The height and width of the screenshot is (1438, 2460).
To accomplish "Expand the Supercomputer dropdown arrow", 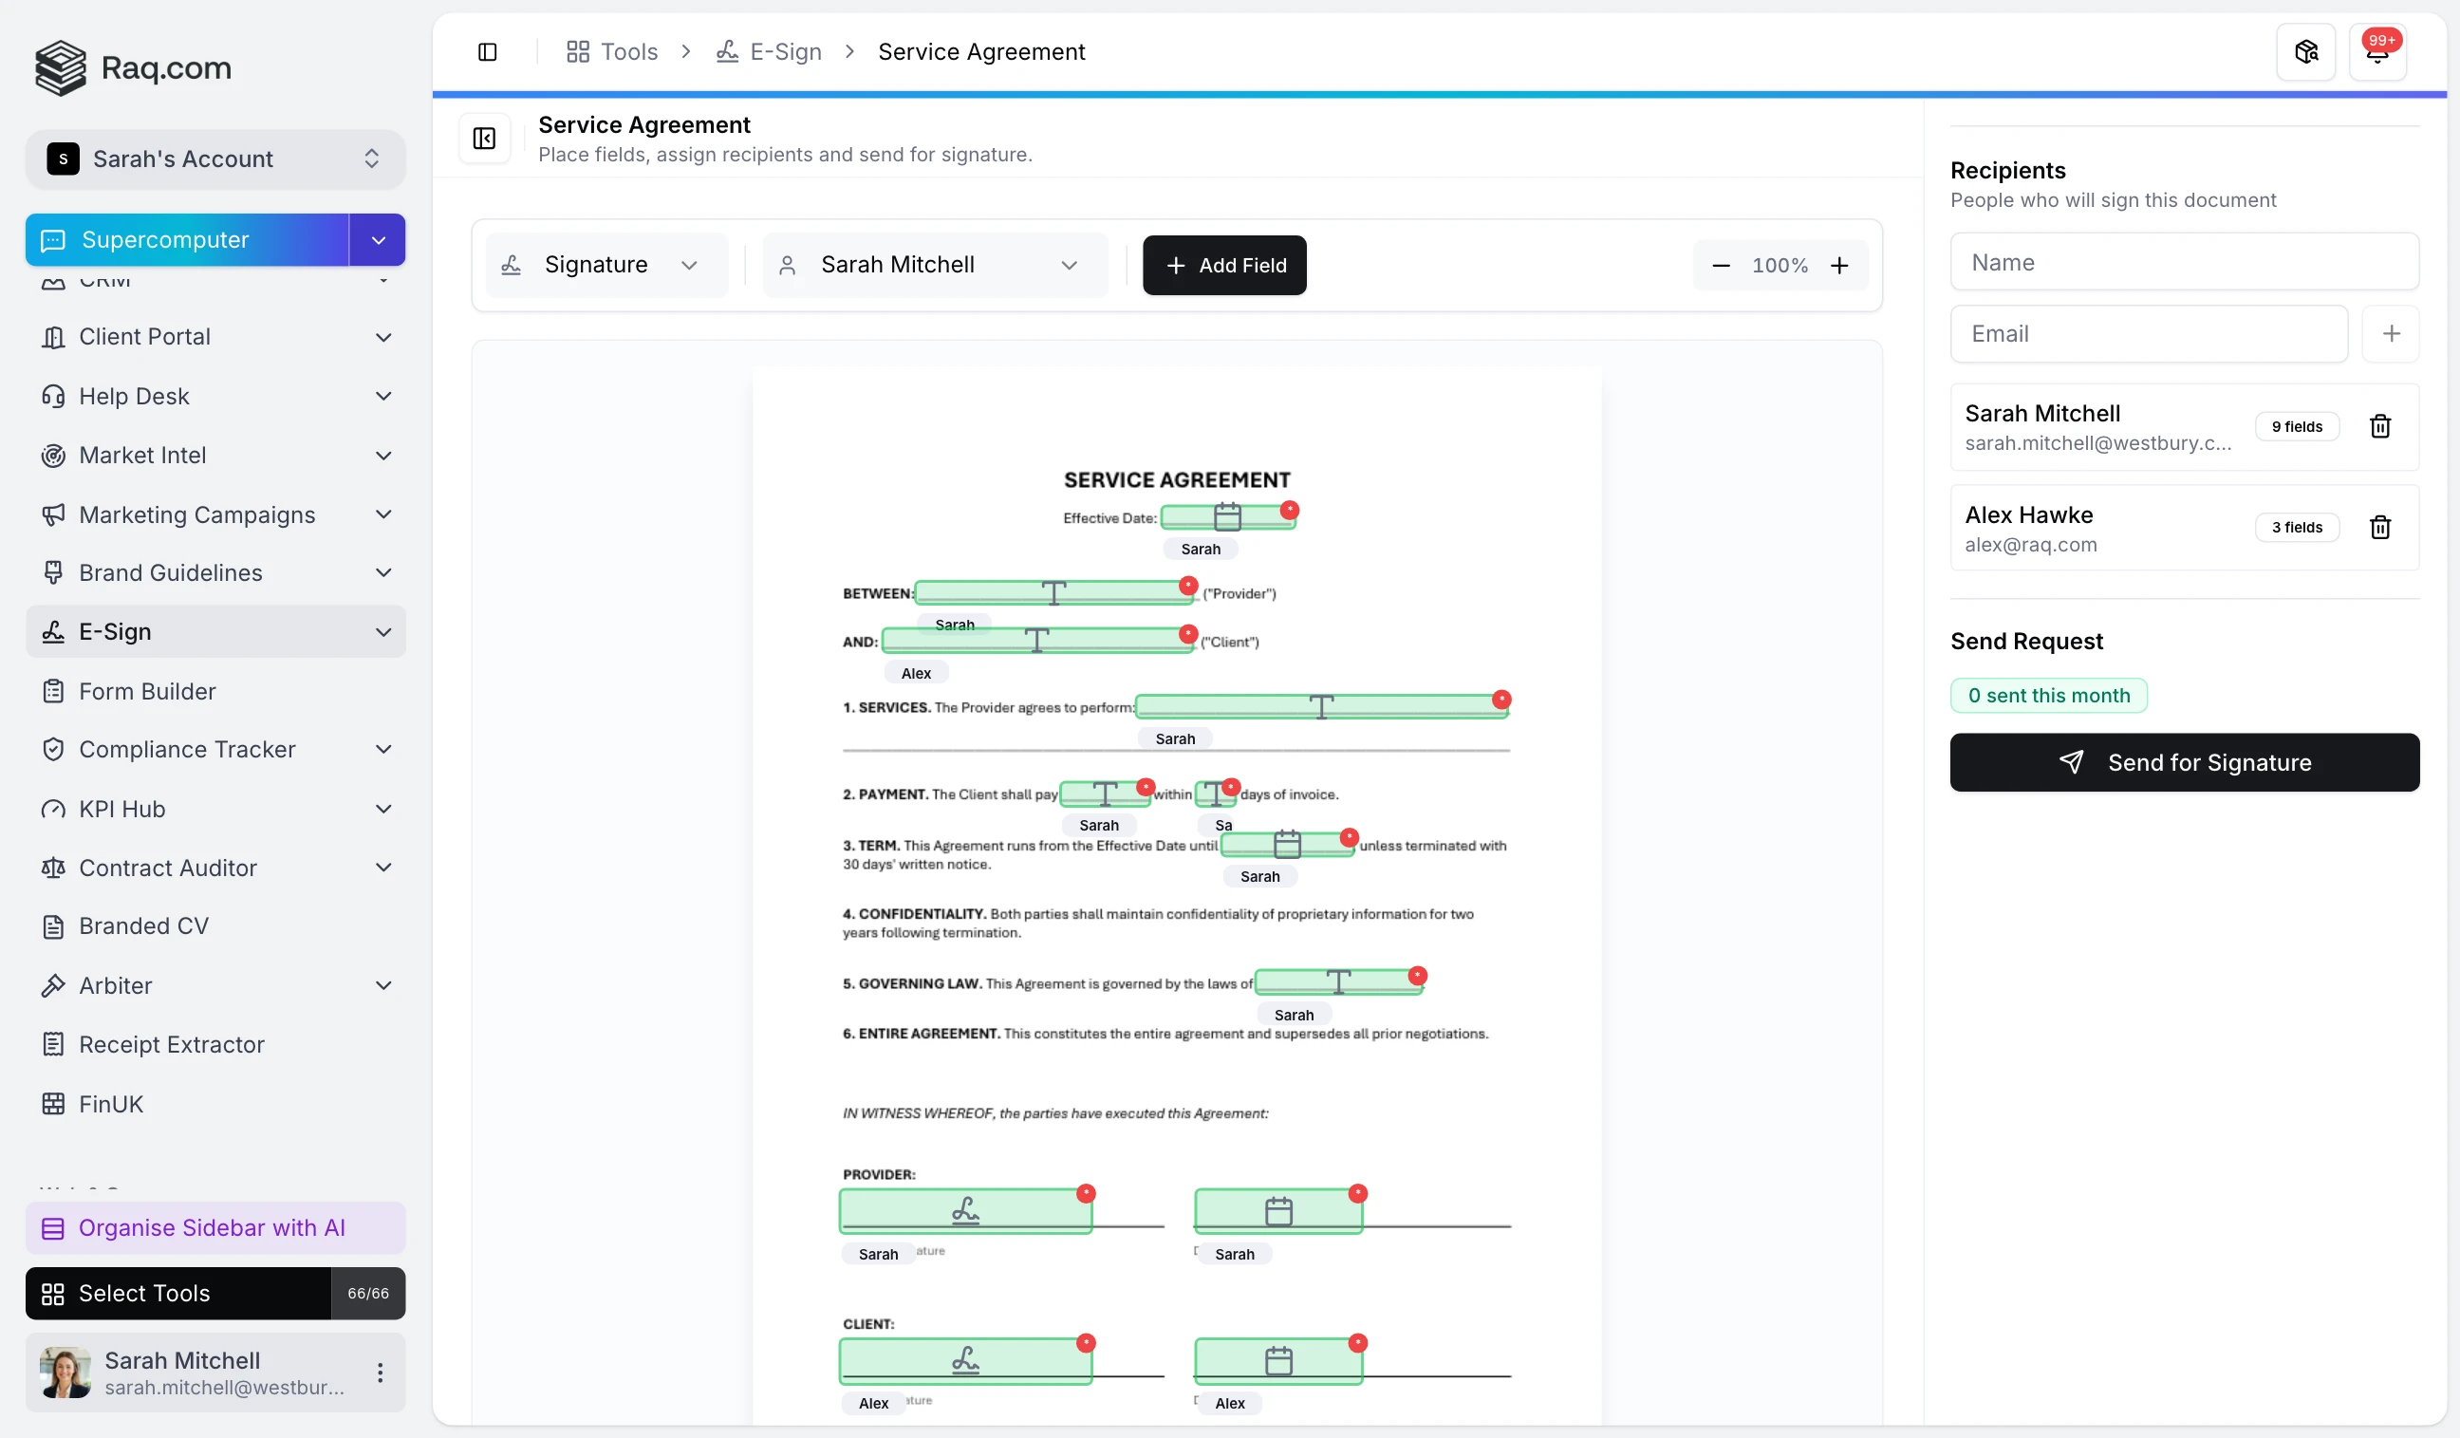I will coord(378,240).
